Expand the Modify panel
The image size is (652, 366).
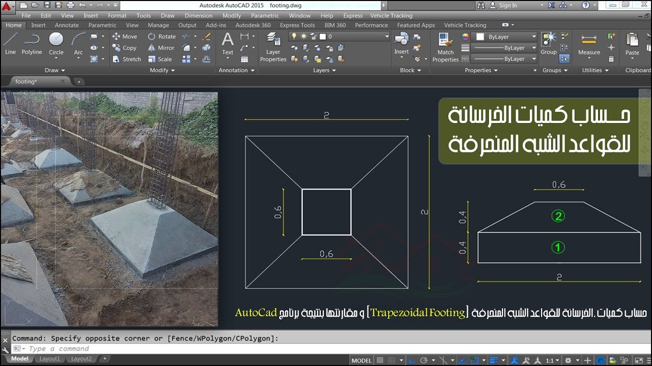[x=162, y=70]
